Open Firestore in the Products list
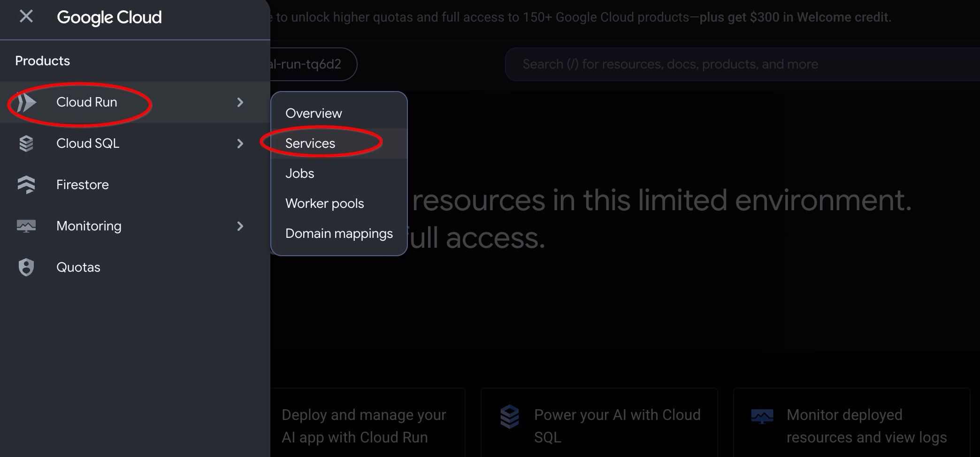 [x=135, y=185]
